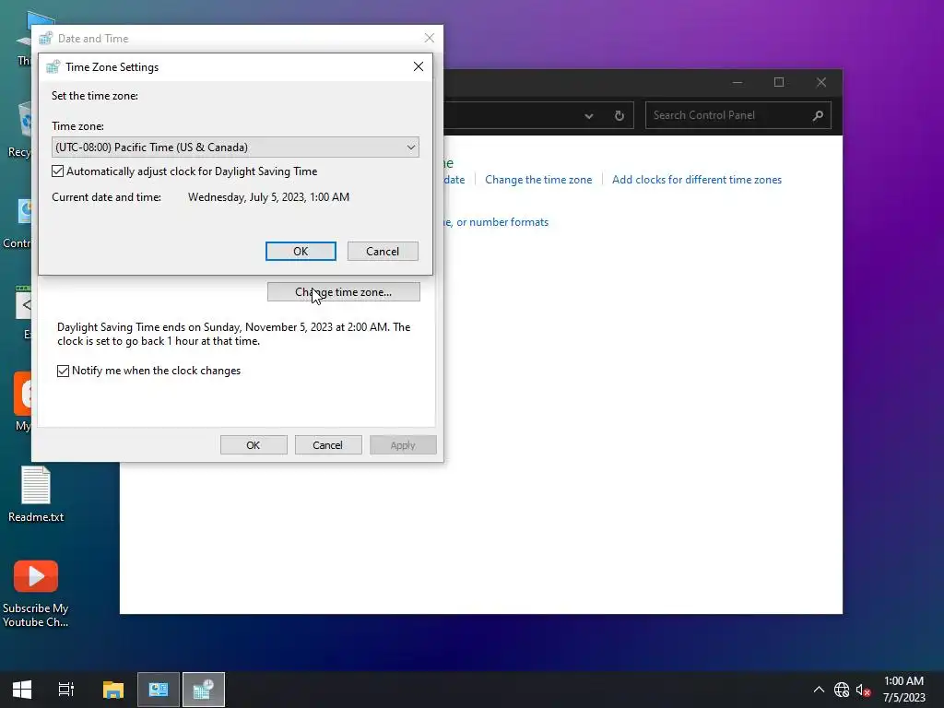Open File Explorer from the taskbar
Viewport: 944px width, 708px height.
pyautogui.click(x=113, y=690)
